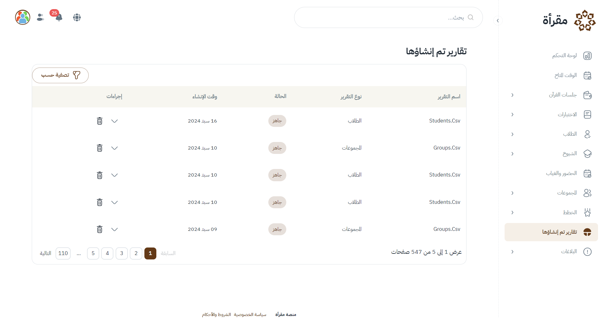
Task: Expand the first Students.Csv row details
Action: pyautogui.click(x=115, y=121)
